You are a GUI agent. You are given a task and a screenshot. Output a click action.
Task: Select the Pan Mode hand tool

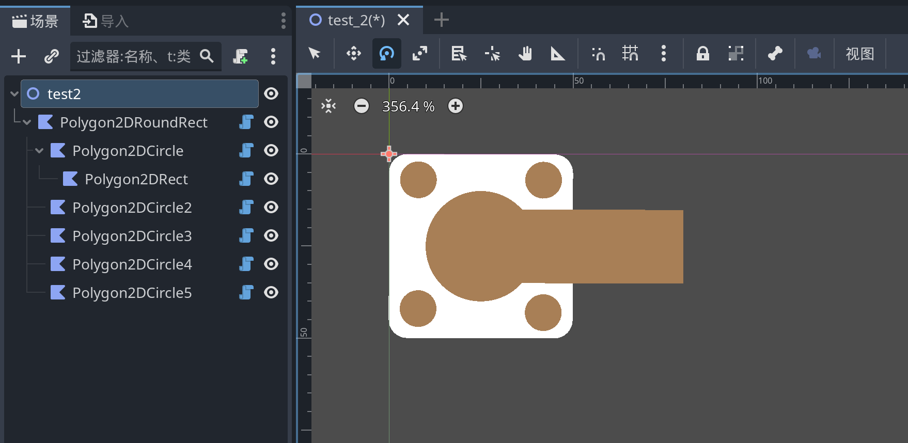525,53
